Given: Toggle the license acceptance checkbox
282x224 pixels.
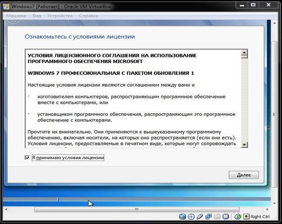Looking at the screenshot, I should pyautogui.click(x=27, y=158).
